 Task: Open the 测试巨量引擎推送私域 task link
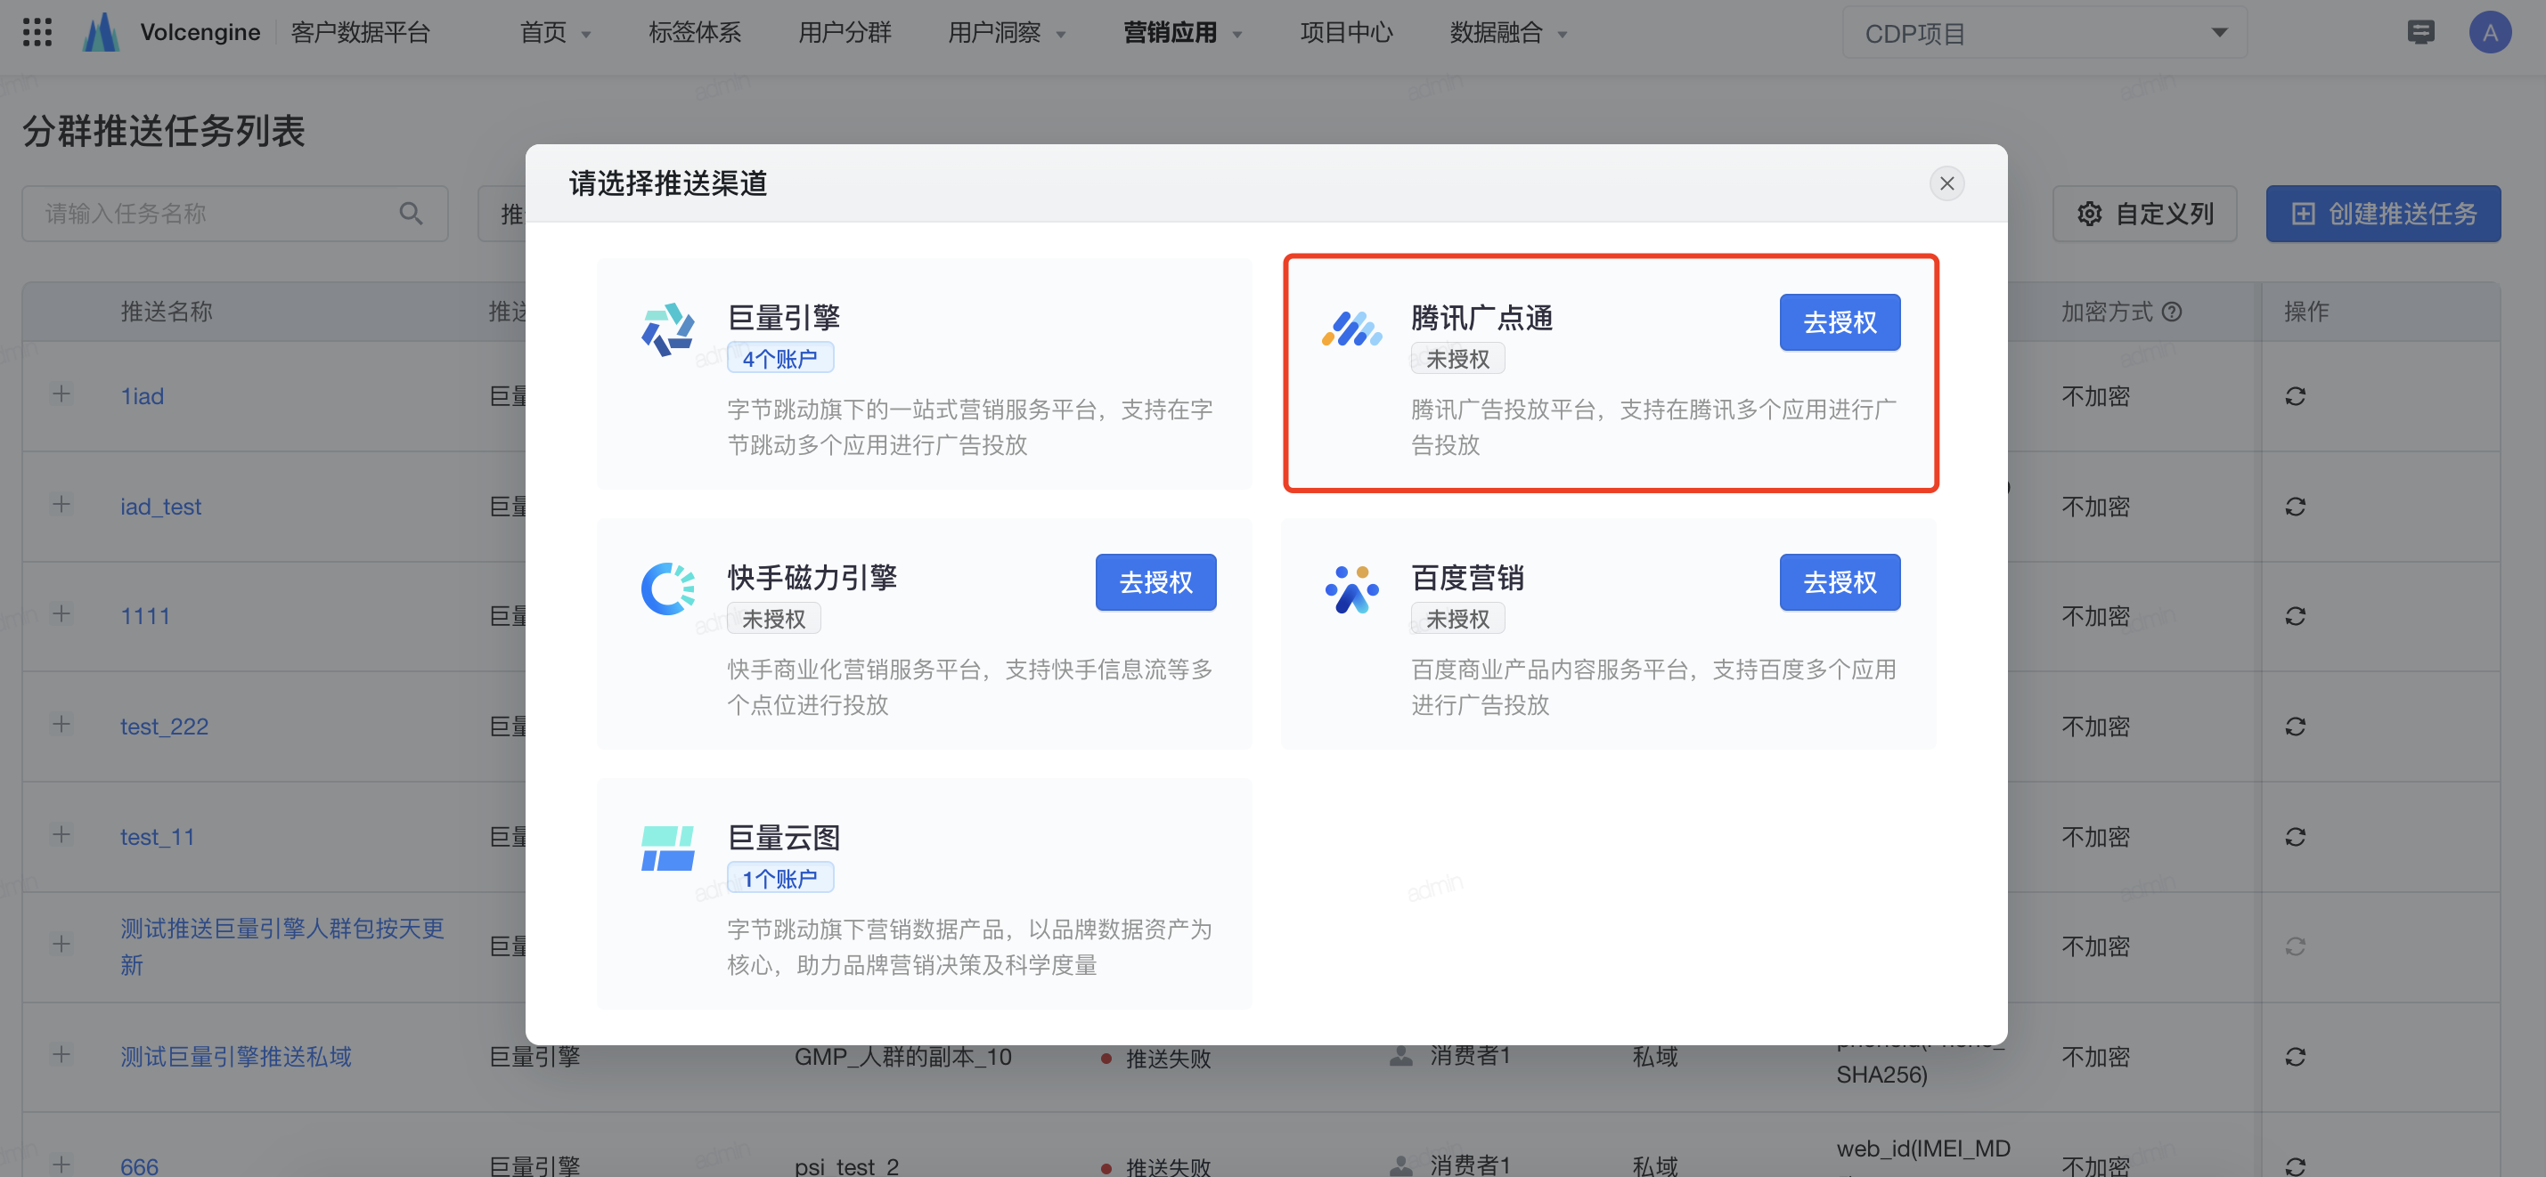point(236,1058)
